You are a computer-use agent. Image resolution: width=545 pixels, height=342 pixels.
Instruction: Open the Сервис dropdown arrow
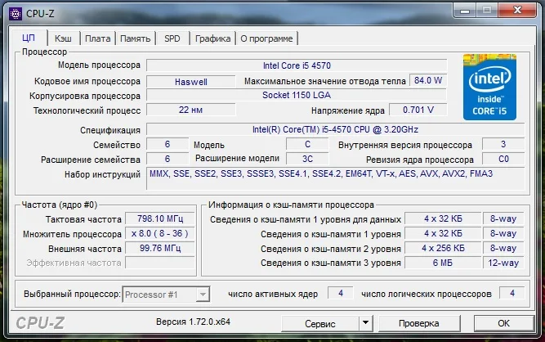(366, 323)
